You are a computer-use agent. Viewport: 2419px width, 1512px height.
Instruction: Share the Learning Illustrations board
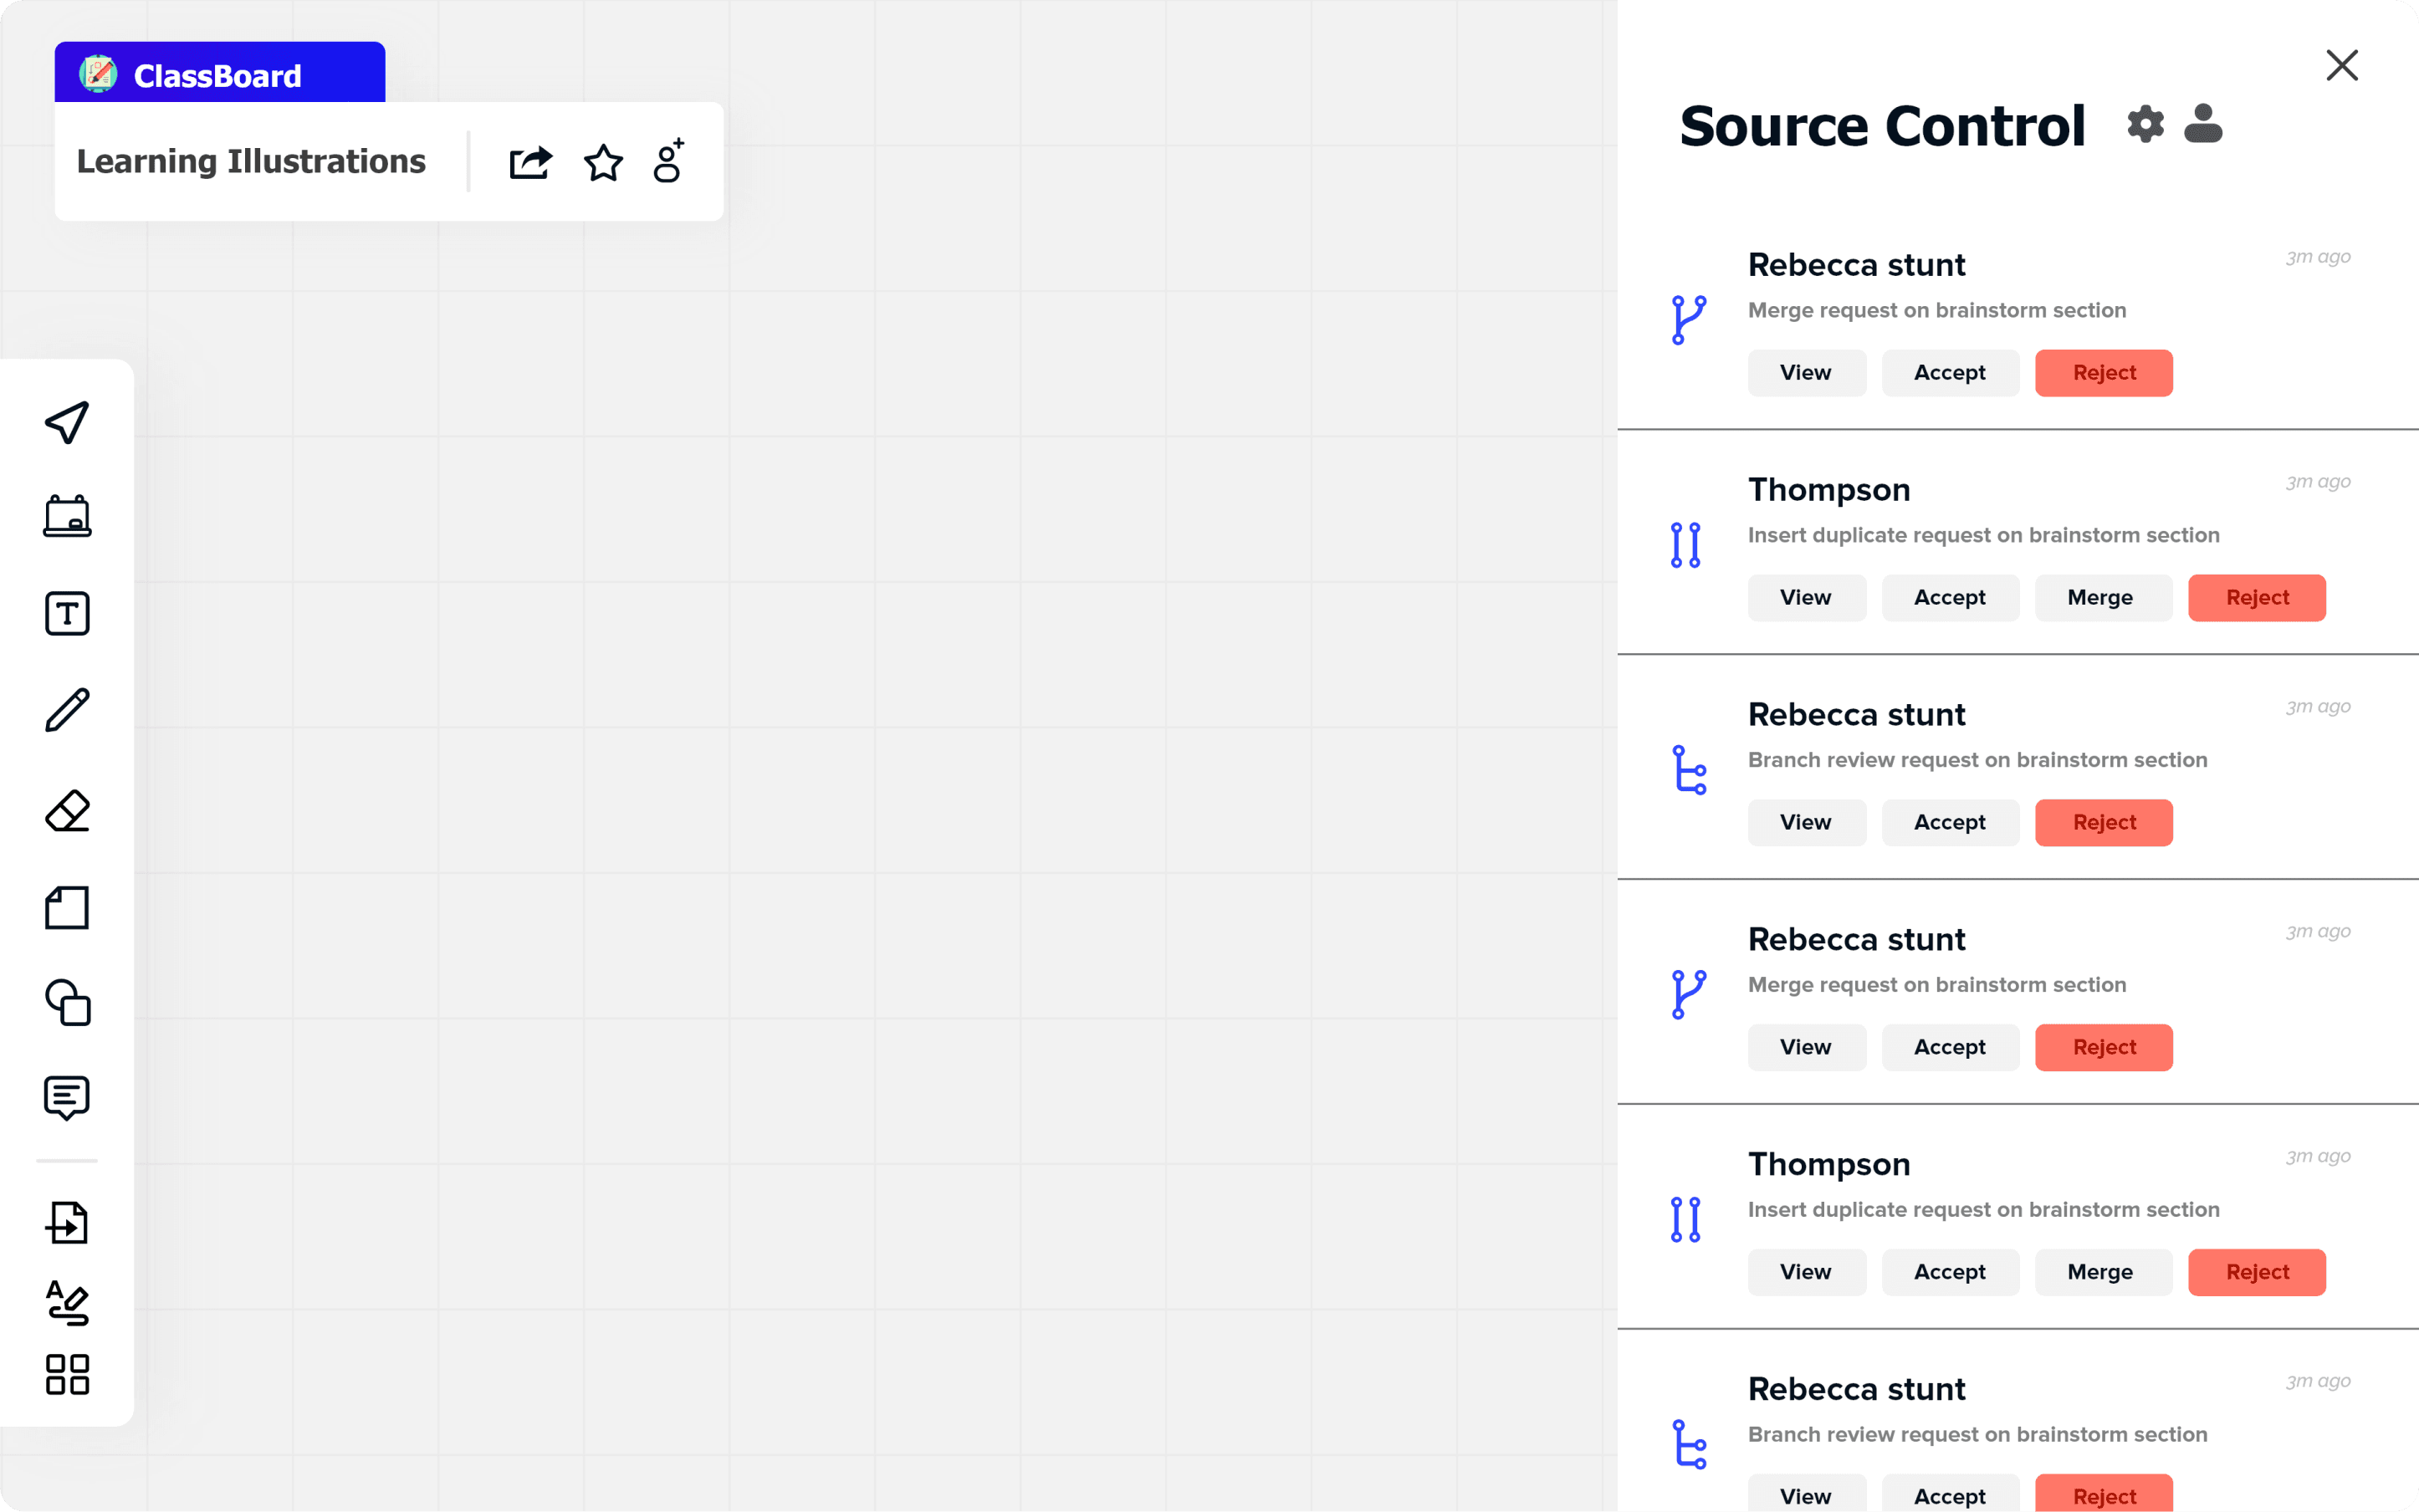pyautogui.click(x=530, y=162)
